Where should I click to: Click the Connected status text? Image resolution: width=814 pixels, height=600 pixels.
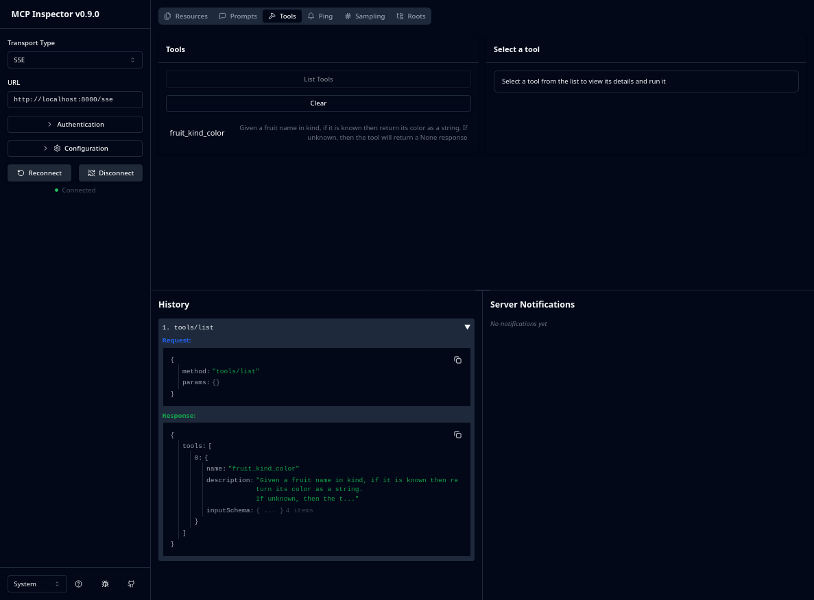[x=78, y=190]
